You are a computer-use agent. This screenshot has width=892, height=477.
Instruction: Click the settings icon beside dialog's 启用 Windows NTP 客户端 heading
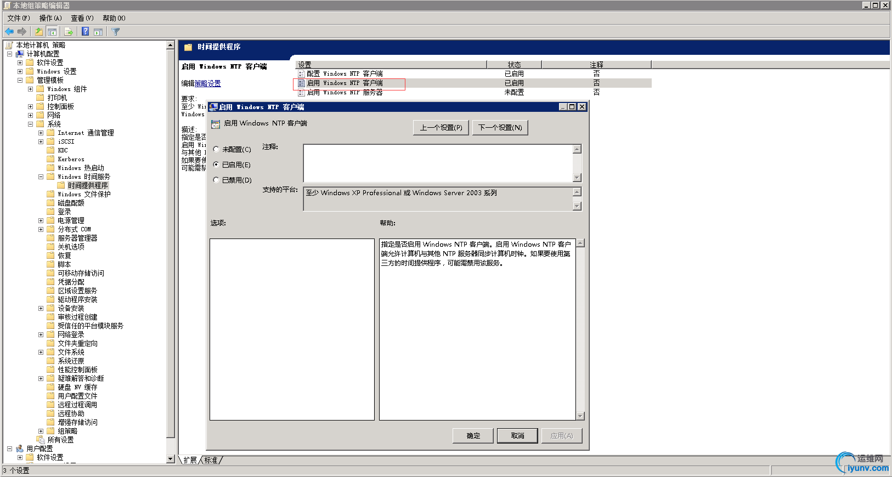[216, 124]
